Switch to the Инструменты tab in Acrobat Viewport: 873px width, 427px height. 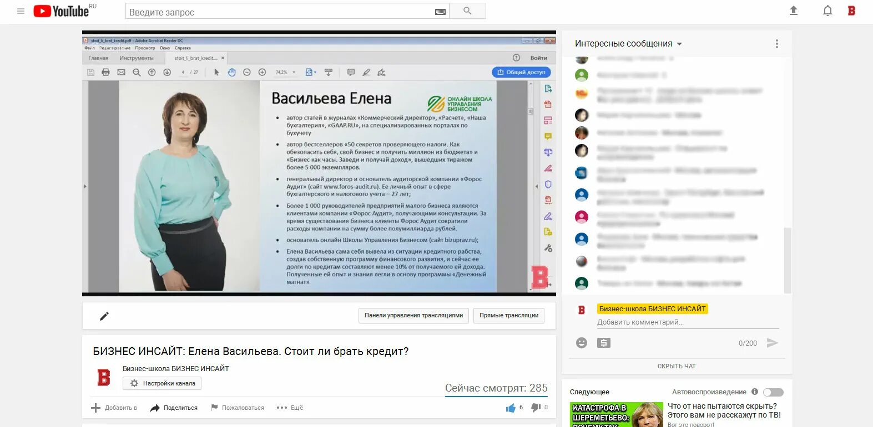click(137, 58)
